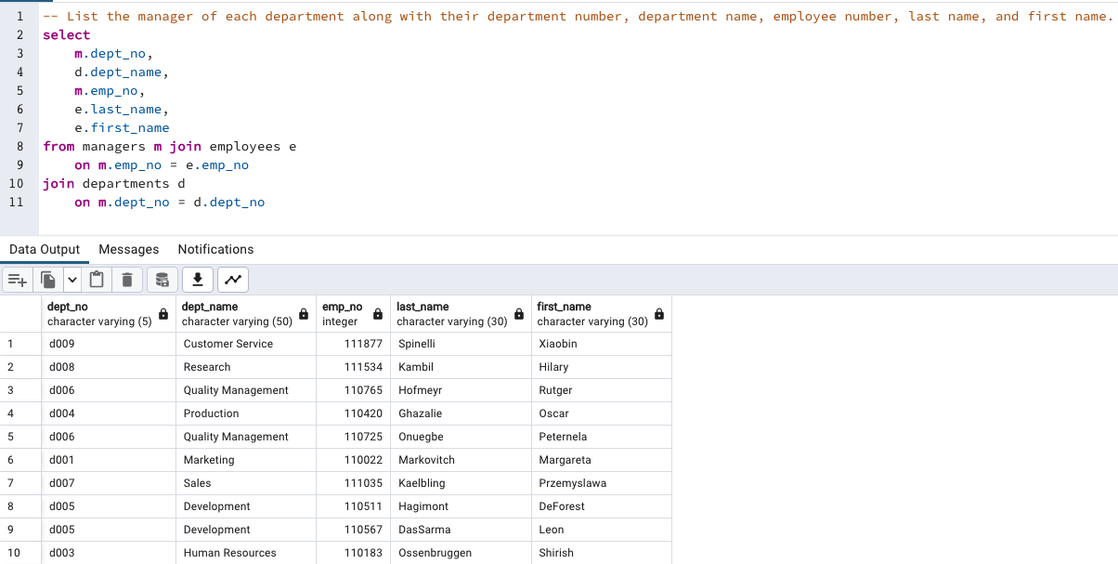Delete rows using the trash icon

[x=126, y=279]
